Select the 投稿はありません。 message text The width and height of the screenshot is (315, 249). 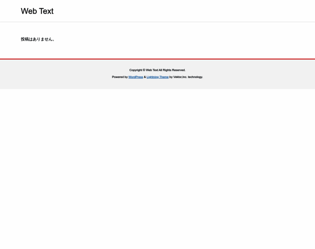(38, 39)
